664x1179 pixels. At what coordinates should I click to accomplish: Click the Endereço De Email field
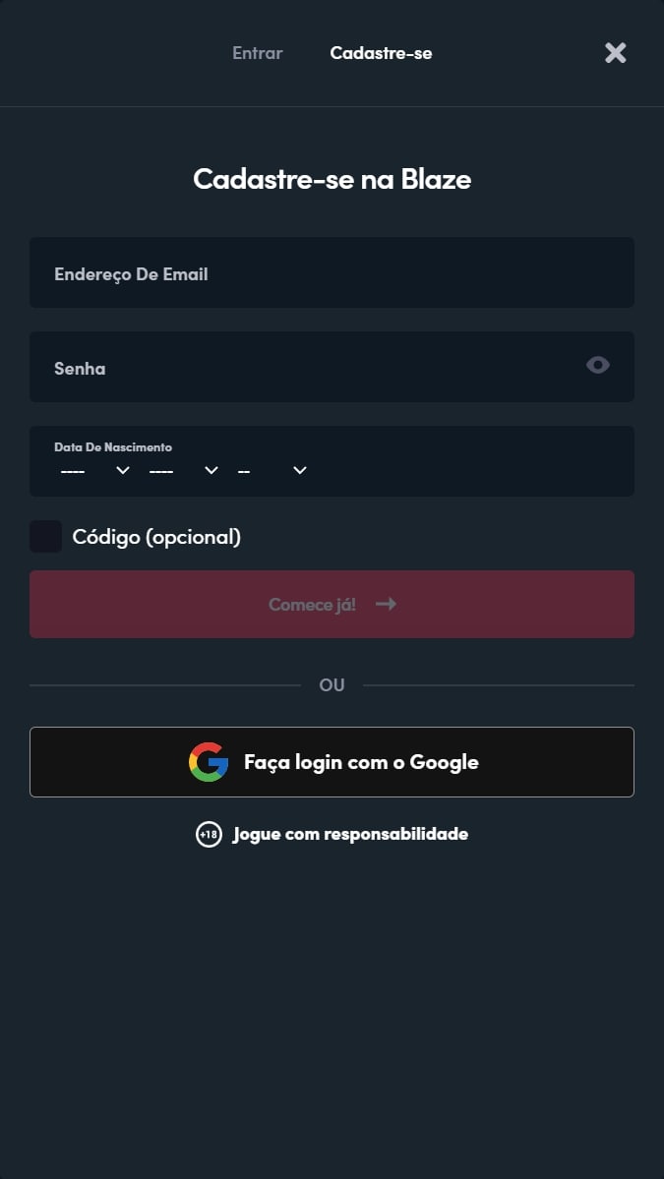332,273
